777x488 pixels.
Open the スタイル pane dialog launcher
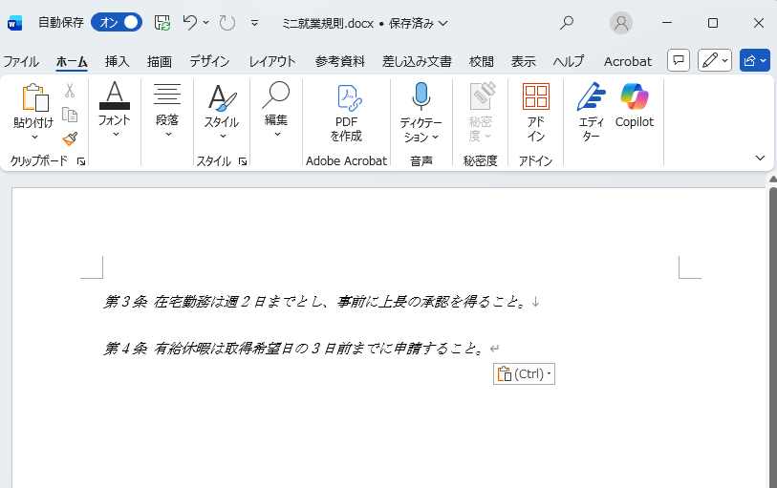[x=243, y=160]
